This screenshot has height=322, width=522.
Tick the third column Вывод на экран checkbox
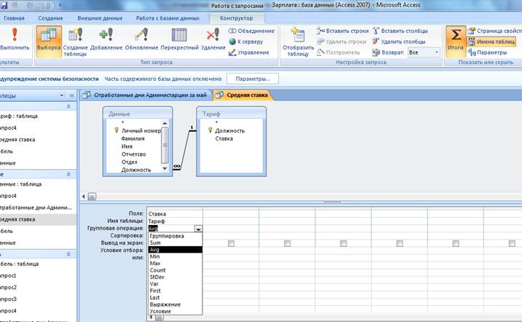click(x=288, y=243)
